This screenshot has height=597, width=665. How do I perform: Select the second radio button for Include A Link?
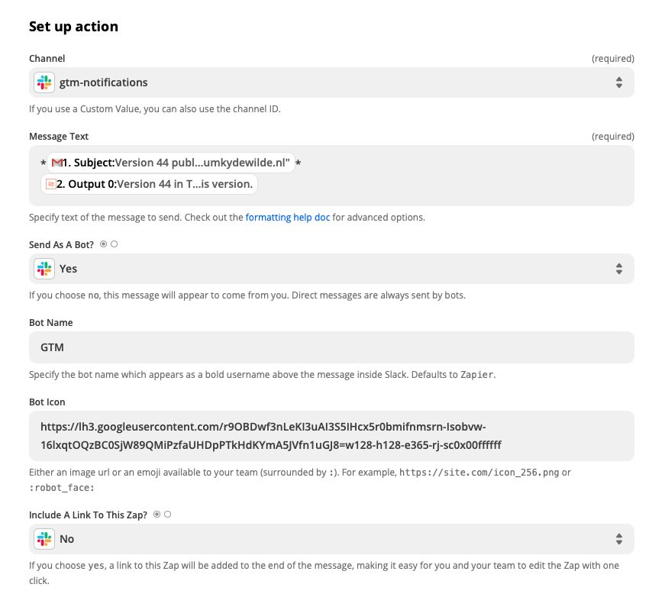coord(168,515)
